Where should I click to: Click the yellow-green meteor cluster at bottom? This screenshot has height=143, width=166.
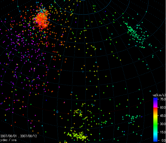coord(77,136)
